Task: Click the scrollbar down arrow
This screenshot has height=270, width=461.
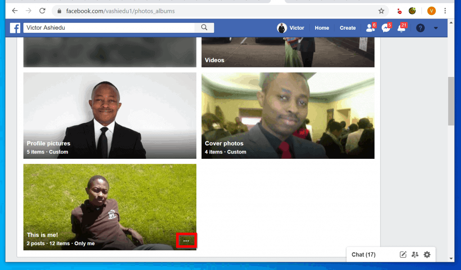Action: pyautogui.click(x=451, y=259)
